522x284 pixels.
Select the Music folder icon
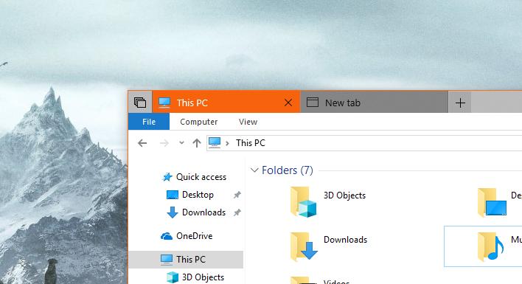coord(491,246)
